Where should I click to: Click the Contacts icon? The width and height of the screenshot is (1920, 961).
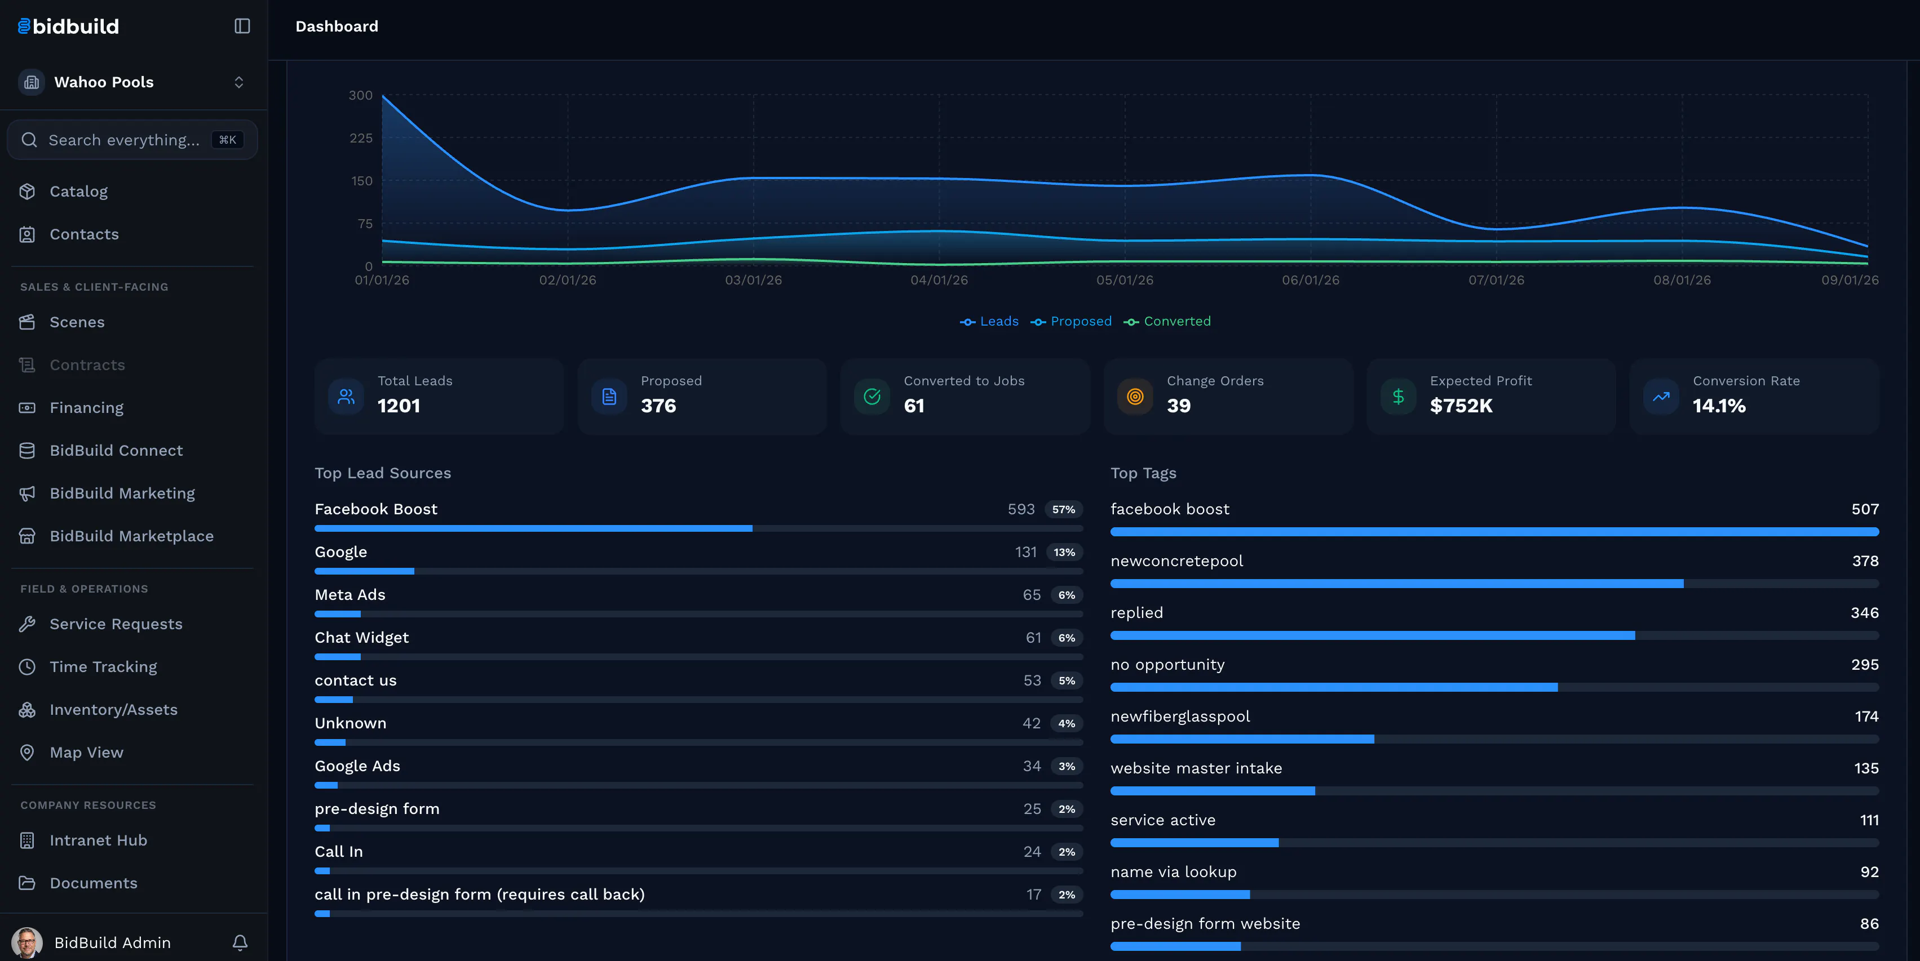point(28,234)
